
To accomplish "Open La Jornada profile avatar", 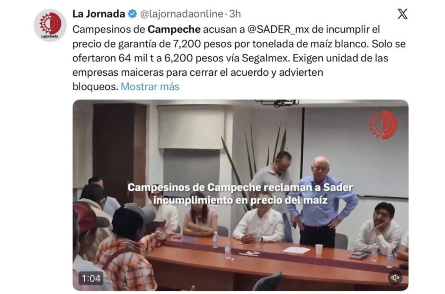I will pyautogui.click(x=50, y=25).
